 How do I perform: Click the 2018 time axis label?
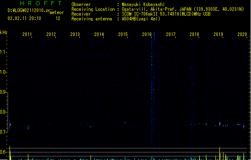194,34
